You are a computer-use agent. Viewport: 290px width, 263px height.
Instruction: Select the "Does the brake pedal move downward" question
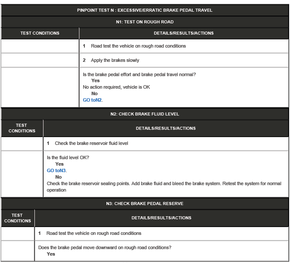[104, 247]
